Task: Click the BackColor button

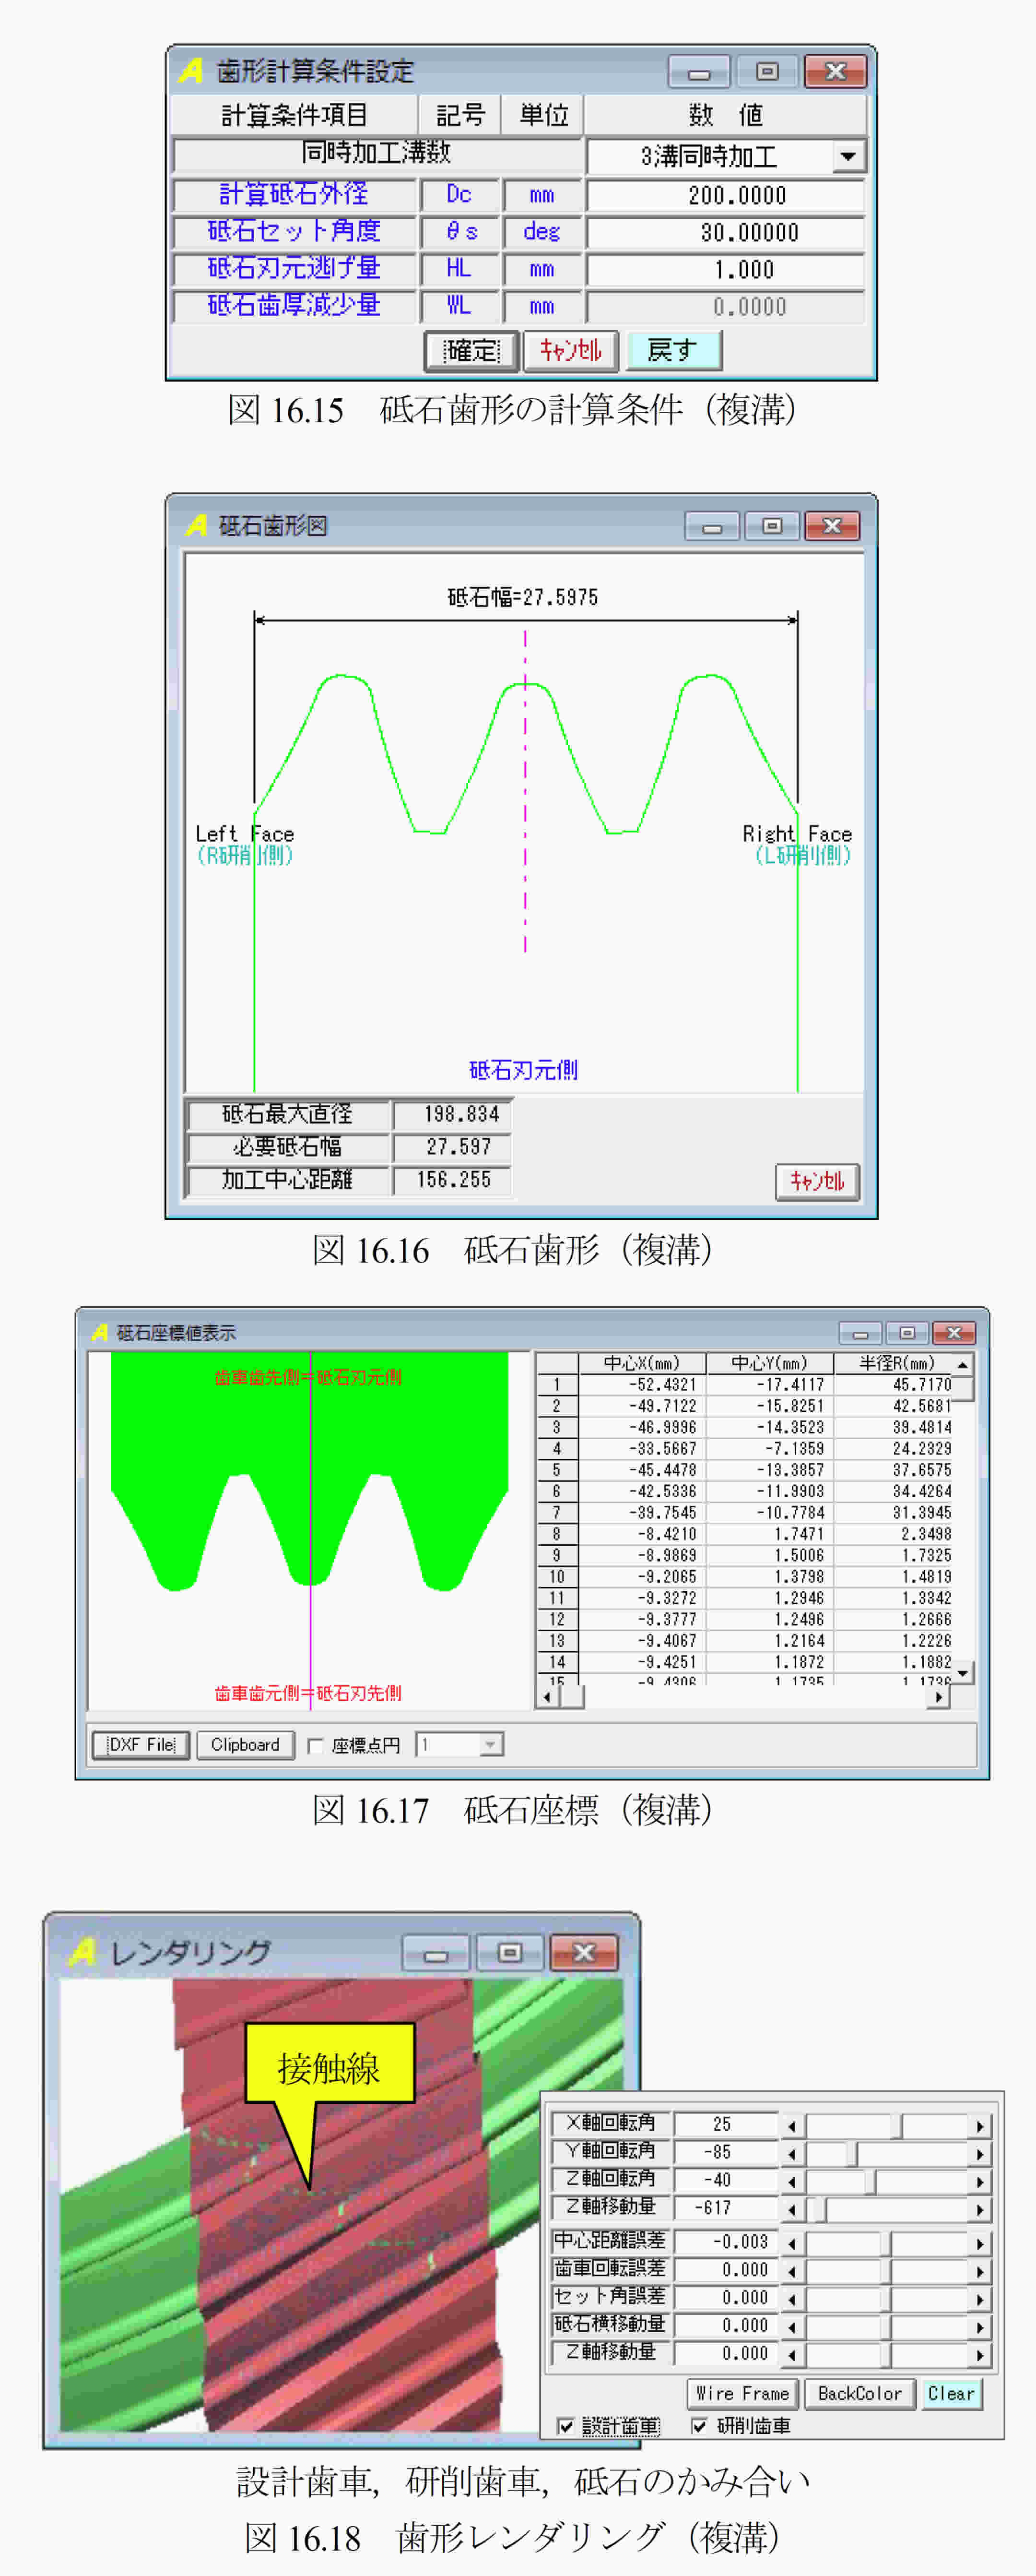Action: [860, 2394]
